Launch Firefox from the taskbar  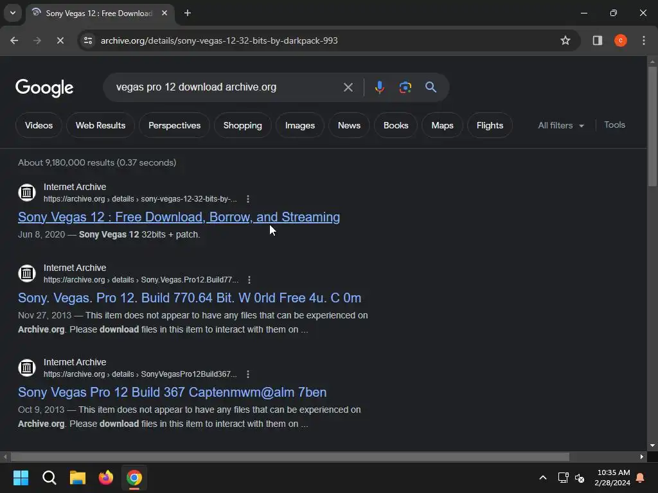[106, 478]
